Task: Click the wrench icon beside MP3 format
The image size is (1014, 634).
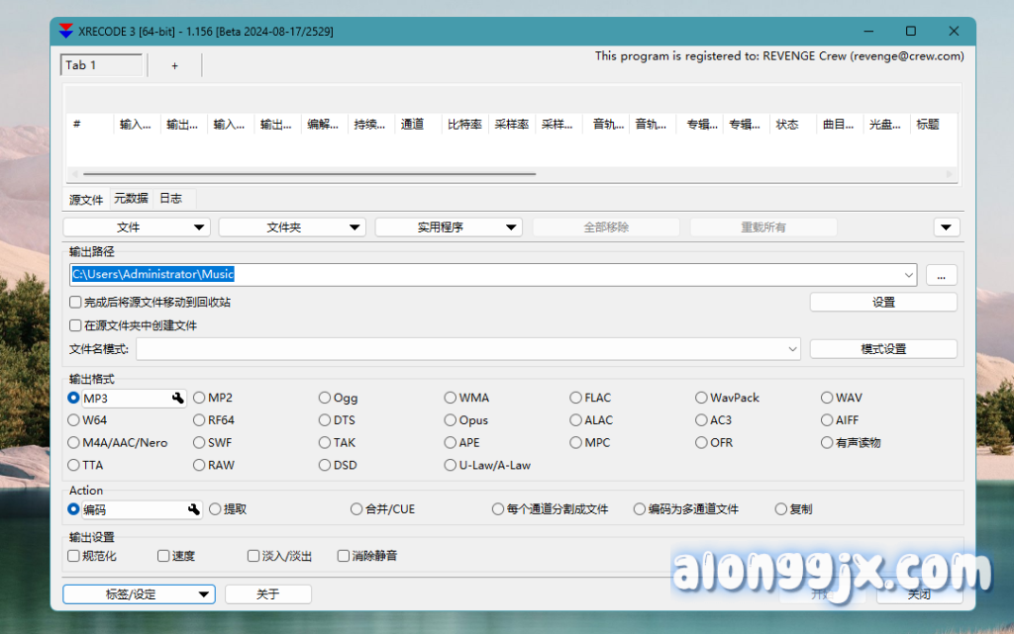Action: pos(178,398)
